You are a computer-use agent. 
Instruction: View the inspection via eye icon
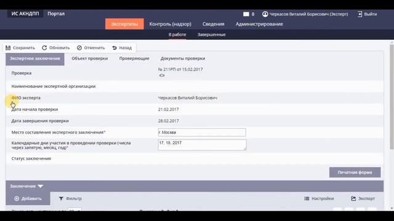(162, 76)
